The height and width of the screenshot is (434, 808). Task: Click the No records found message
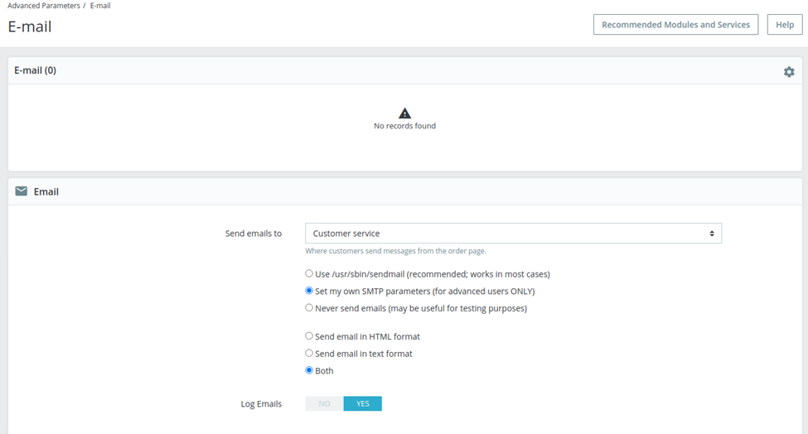[x=404, y=126]
